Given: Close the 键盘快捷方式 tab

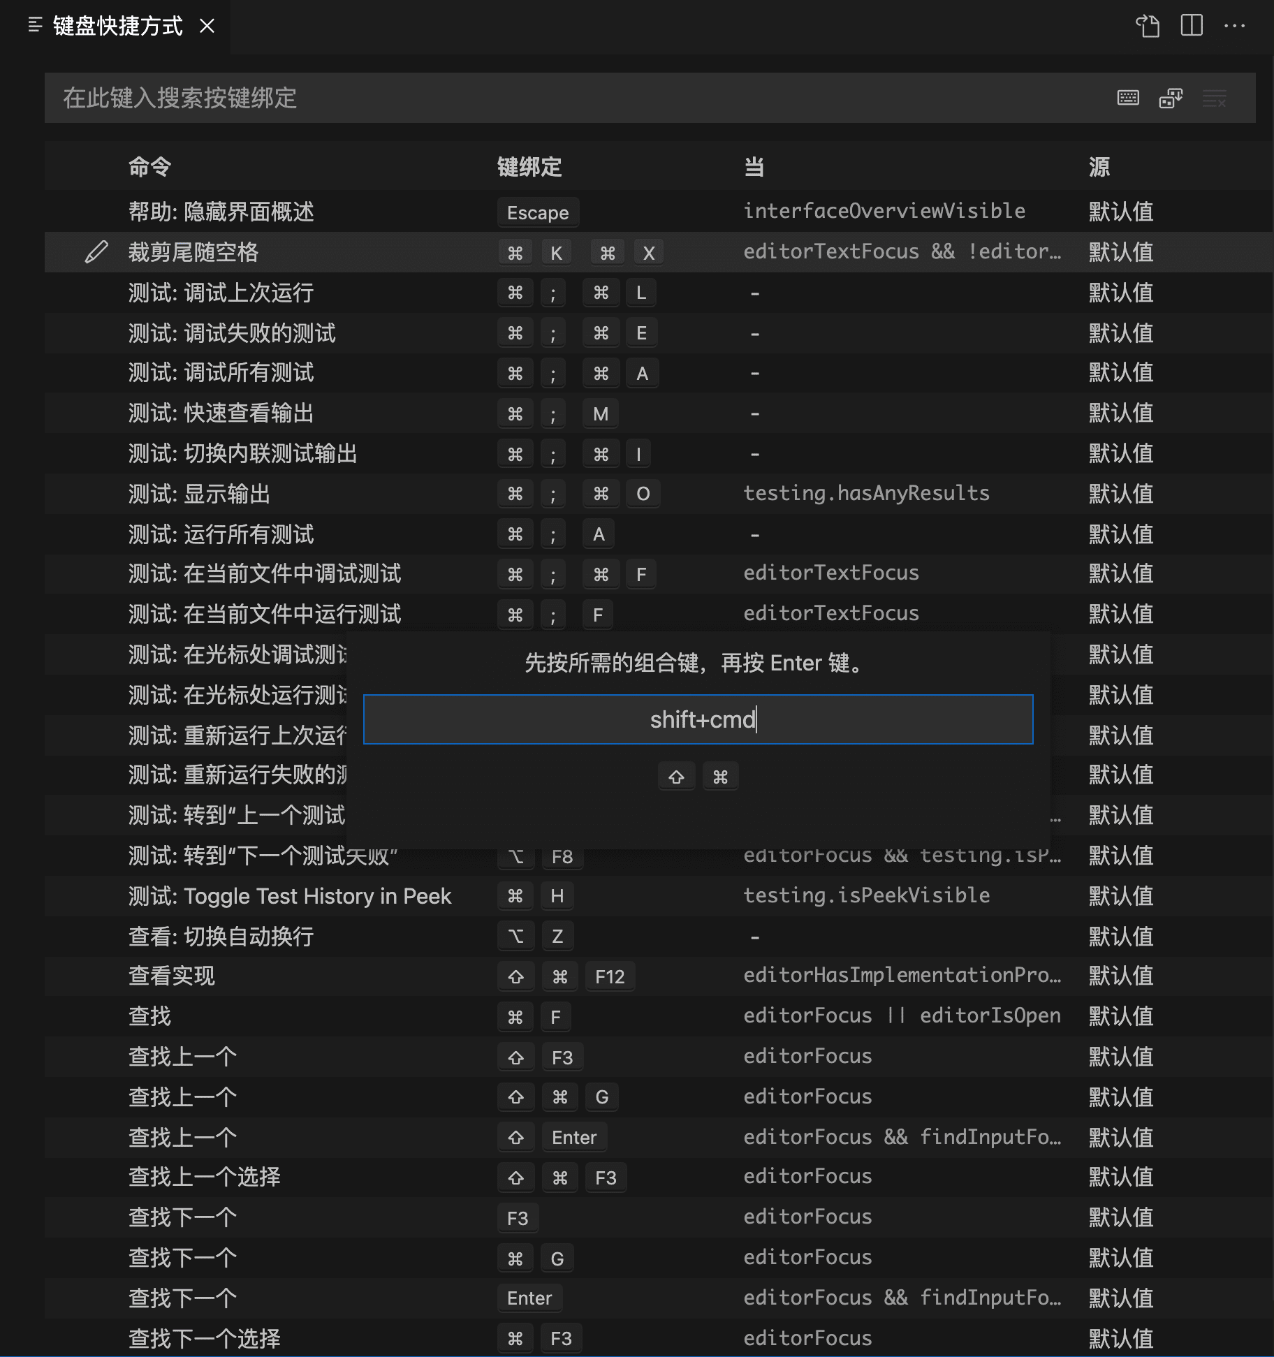Looking at the screenshot, I should (207, 26).
